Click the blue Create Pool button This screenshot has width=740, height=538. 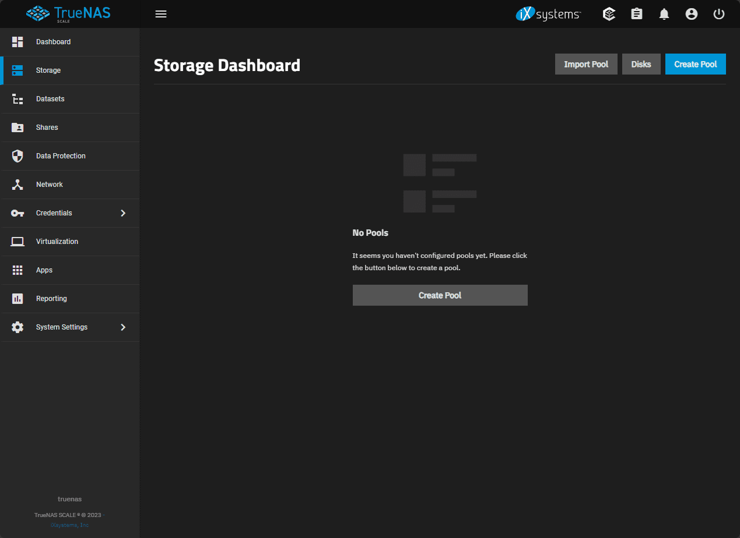click(x=695, y=63)
